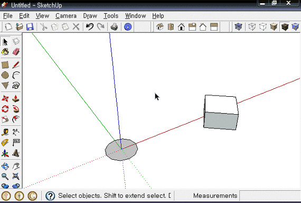The width and height of the screenshot is (301, 203).
Task: Select the Polygon tool
Action: click(5, 86)
